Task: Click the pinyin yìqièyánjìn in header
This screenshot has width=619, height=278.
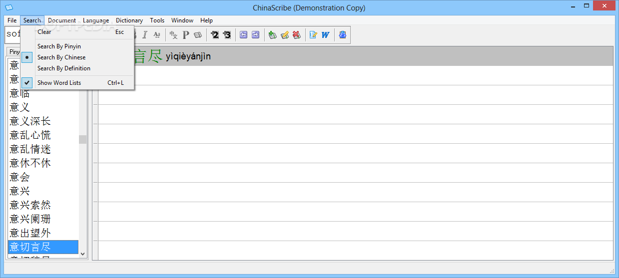Action: coord(188,56)
